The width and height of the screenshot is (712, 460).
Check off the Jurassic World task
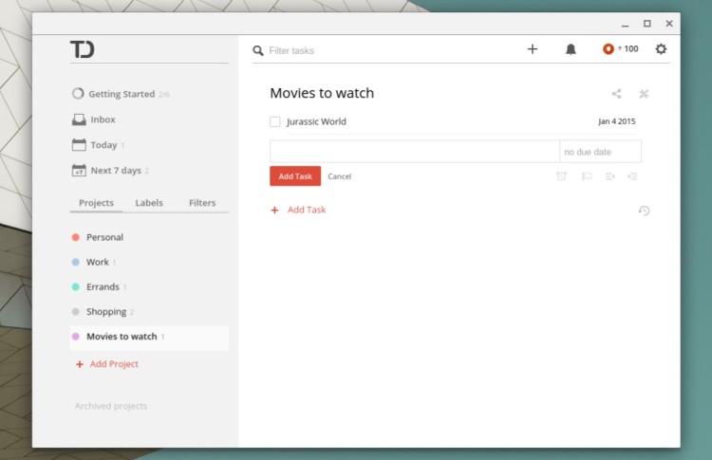tap(274, 121)
